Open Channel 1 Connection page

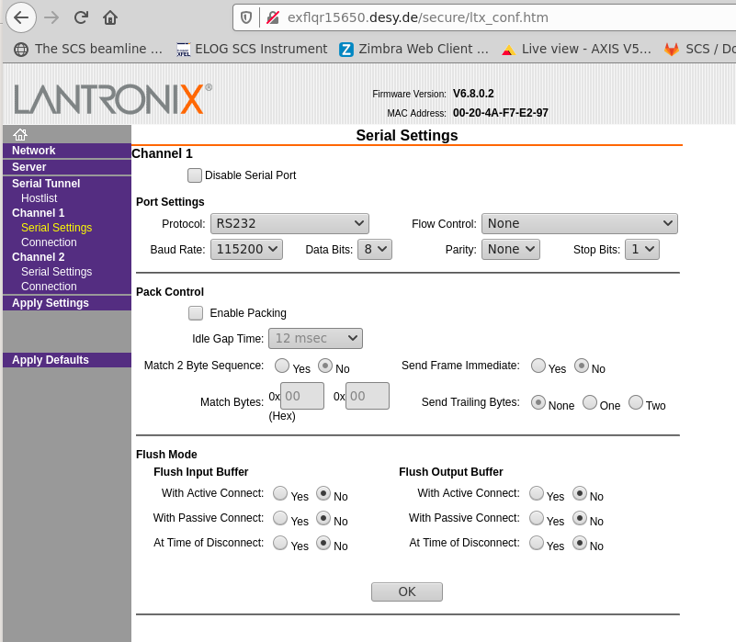click(x=49, y=242)
